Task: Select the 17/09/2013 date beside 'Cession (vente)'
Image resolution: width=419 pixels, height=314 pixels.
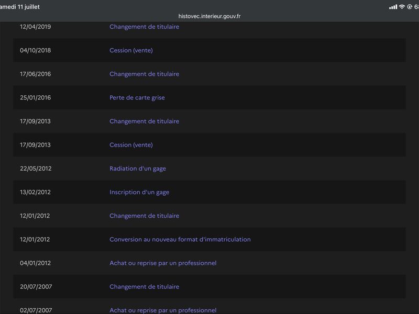Action: (35, 145)
